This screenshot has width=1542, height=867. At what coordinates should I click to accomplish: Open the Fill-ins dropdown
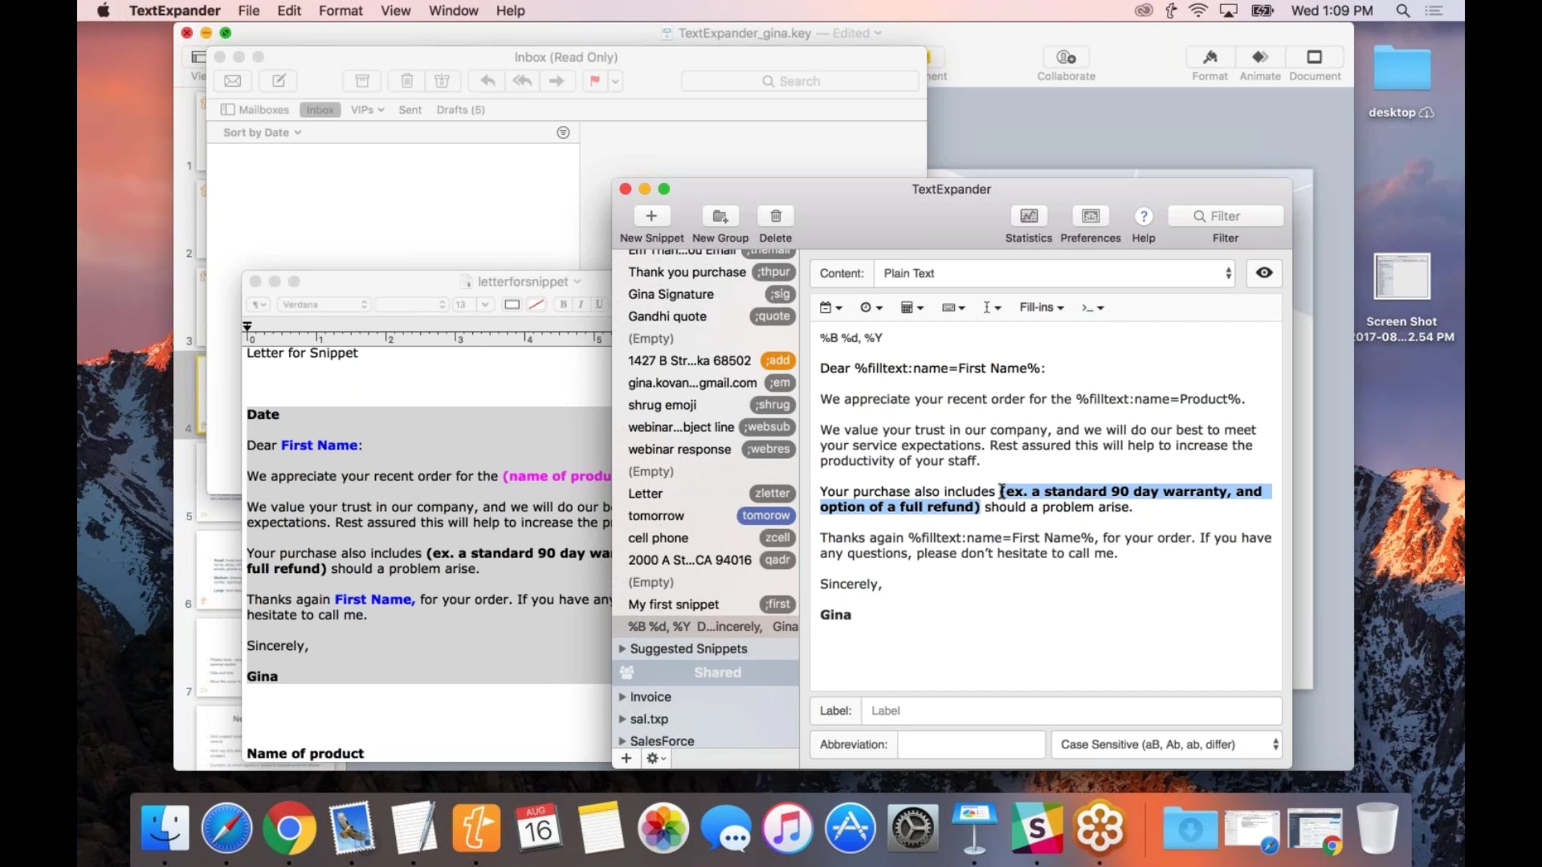point(1041,308)
